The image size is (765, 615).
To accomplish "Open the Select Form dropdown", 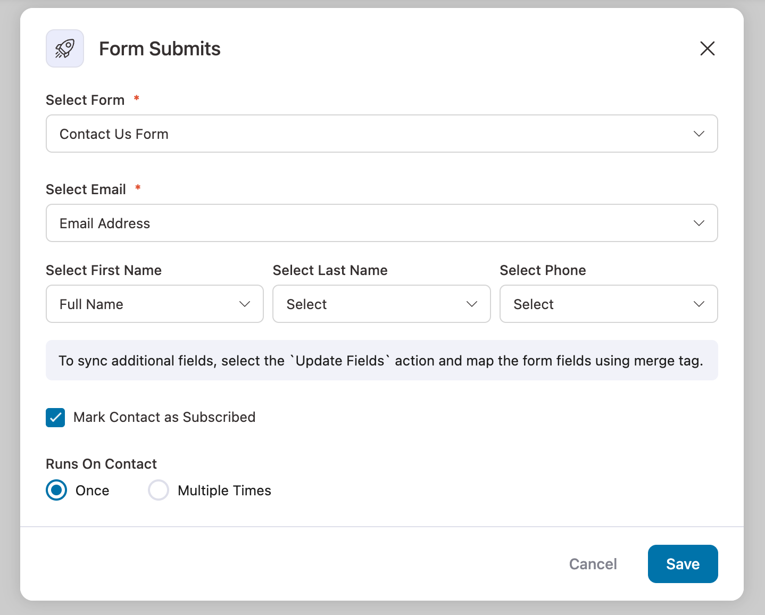I will click(382, 134).
